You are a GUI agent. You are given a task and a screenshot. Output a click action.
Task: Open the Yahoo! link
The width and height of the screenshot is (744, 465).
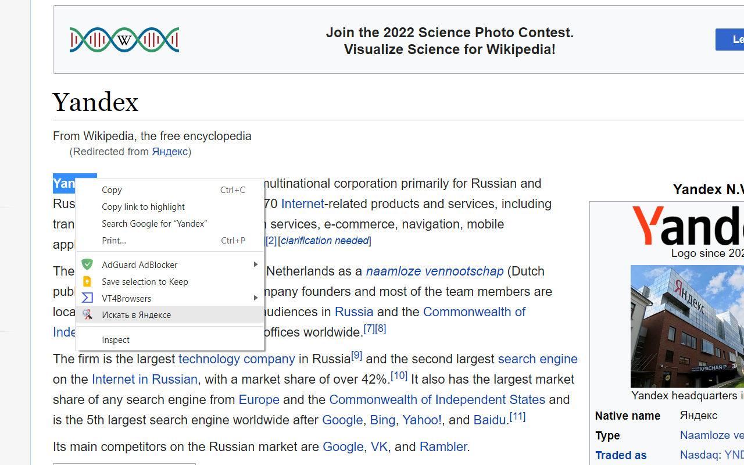pyautogui.click(x=421, y=420)
